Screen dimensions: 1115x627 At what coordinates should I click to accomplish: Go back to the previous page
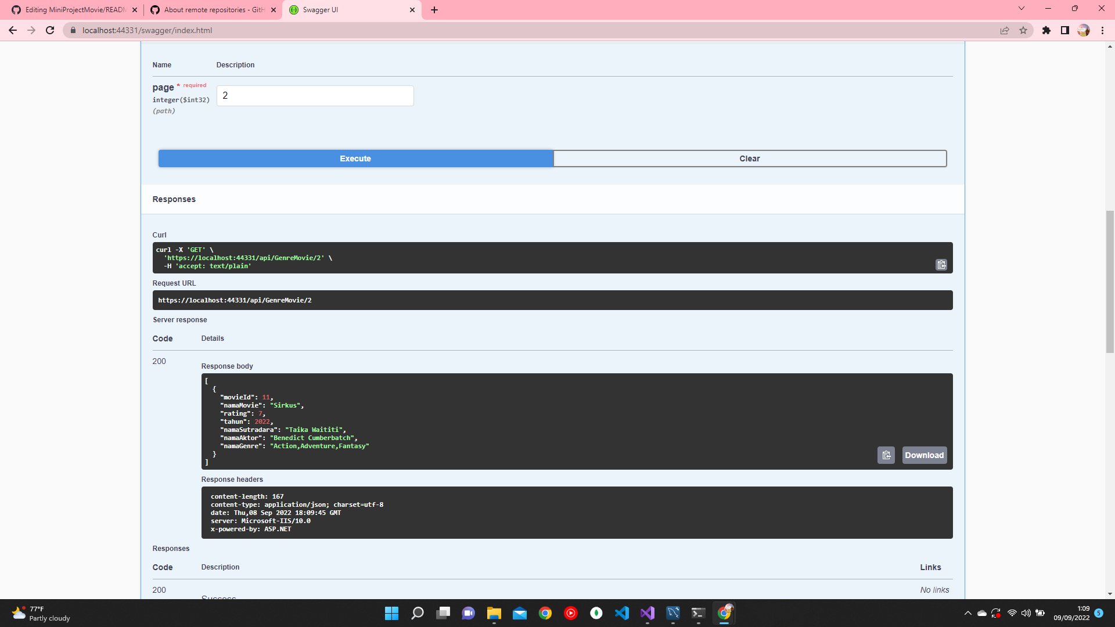(13, 30)
